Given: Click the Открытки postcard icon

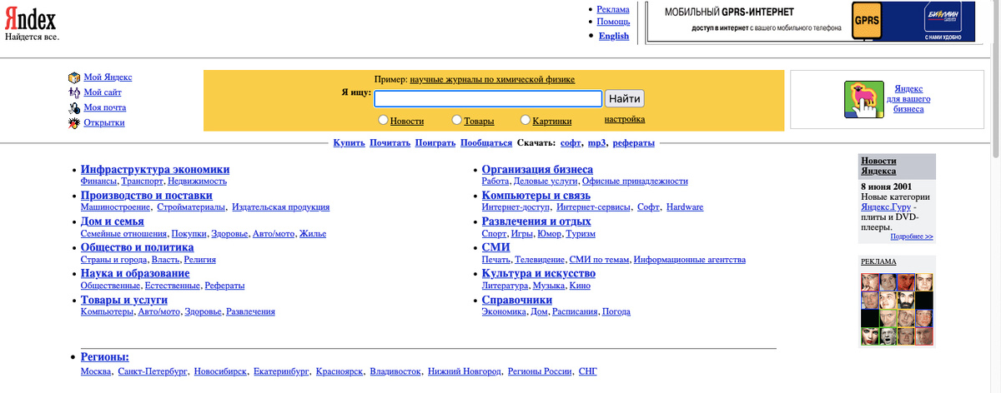Looking at the screenshot, I should [74, 123].
